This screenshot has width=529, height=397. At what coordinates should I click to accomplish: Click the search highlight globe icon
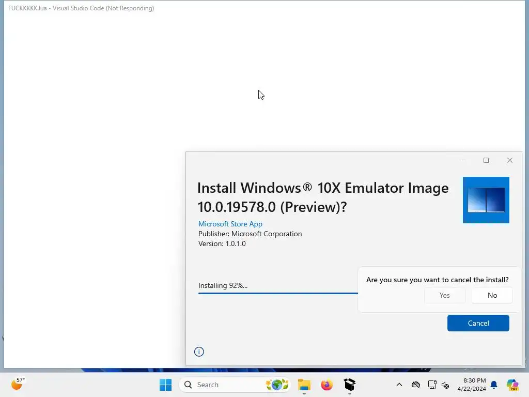coord(277,385)
